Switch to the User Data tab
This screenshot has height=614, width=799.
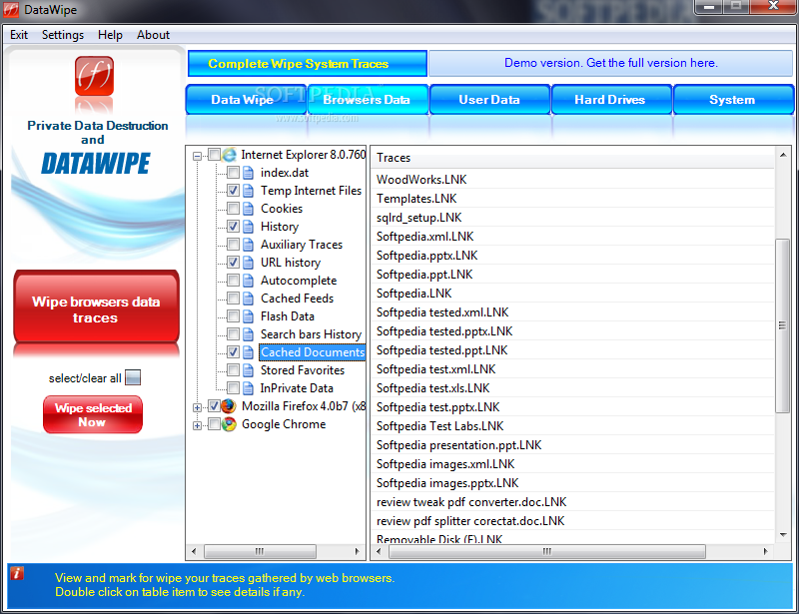pyautogui.click(x=489, y=100)
